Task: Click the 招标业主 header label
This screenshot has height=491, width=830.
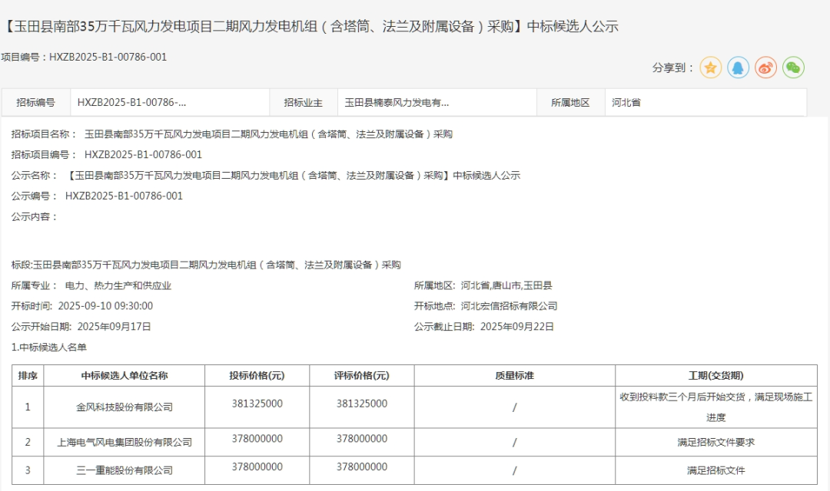Action: (x=303, y=102)
